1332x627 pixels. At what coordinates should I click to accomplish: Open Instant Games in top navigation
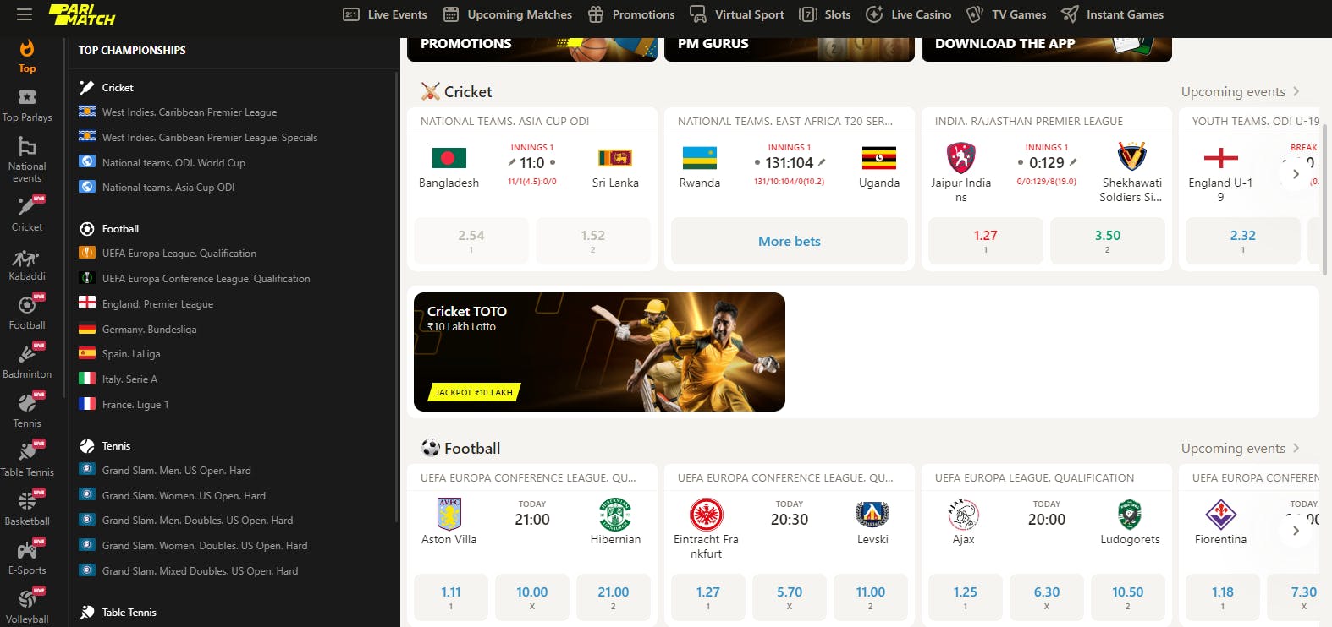point(1112,14)
